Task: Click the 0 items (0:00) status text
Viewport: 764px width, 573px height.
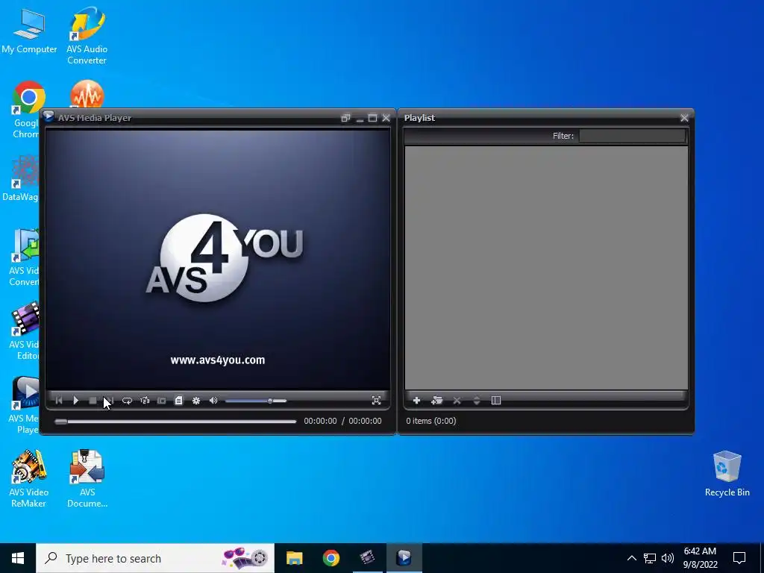Action: (431, 421)
